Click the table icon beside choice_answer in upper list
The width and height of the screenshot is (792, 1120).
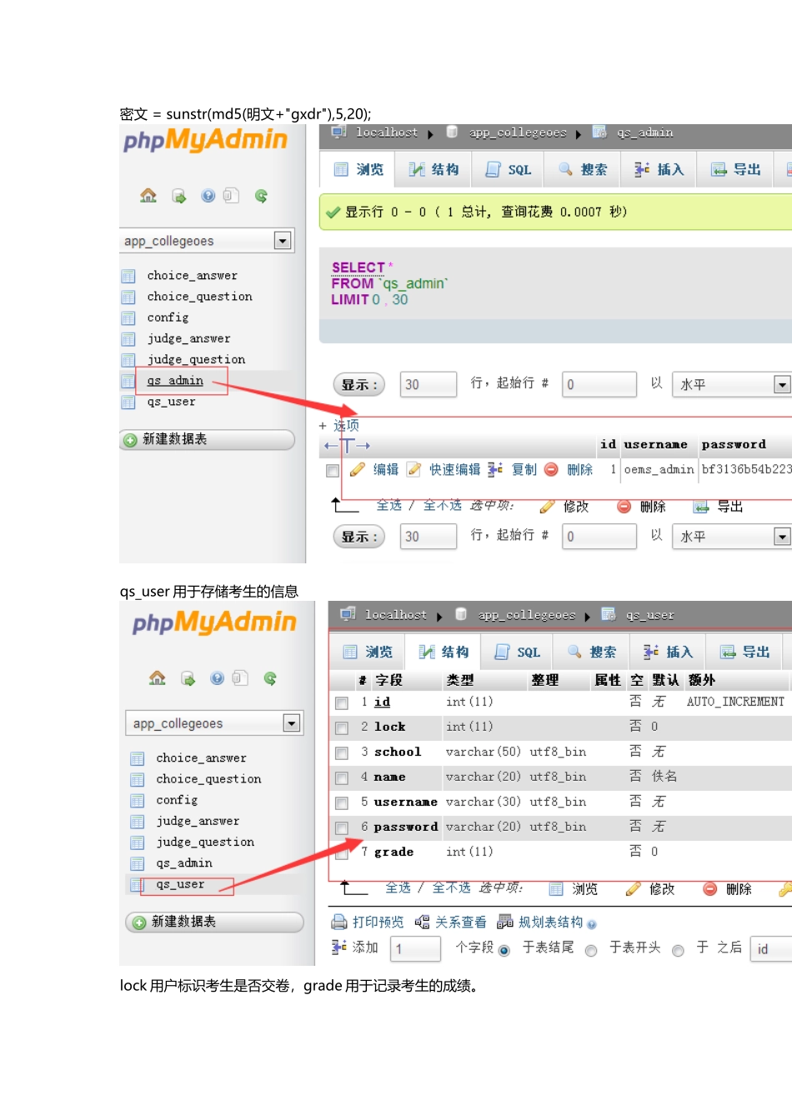click(x=128, y=276)
